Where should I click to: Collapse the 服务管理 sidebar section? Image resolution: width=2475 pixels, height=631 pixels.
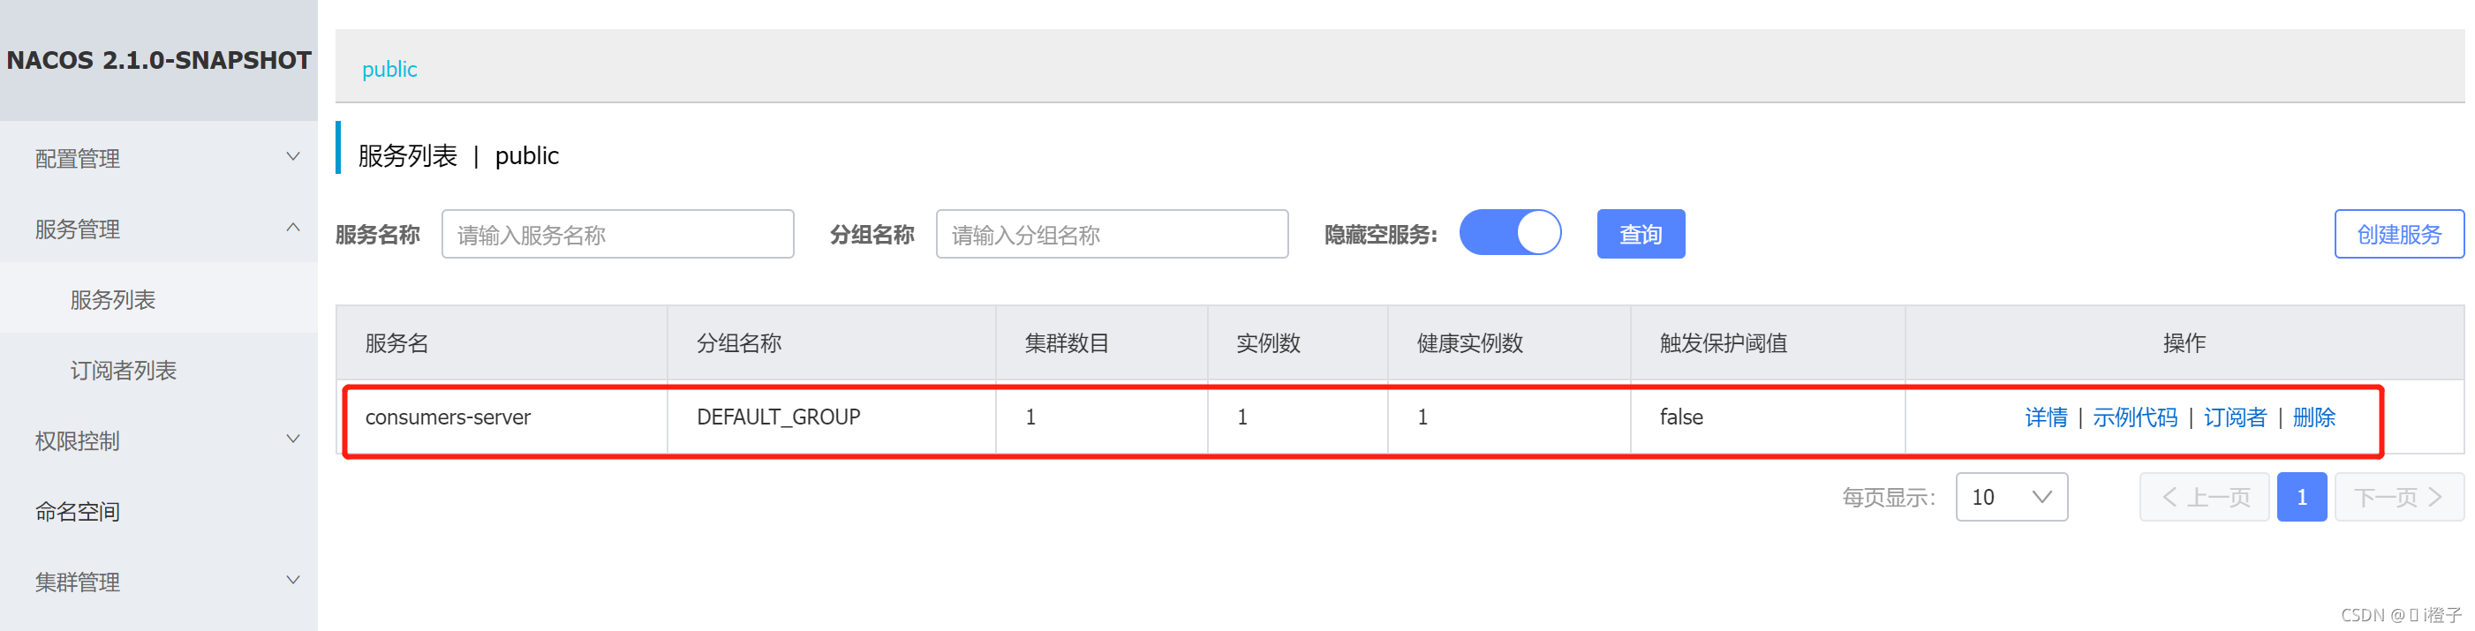[159, 229]
